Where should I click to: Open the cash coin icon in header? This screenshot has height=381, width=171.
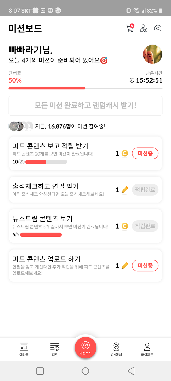pos(158,28)
